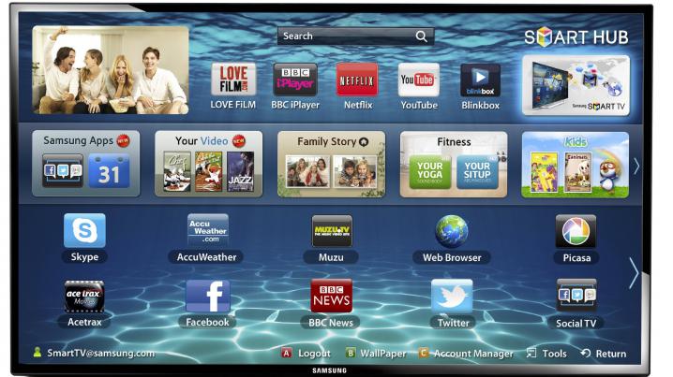Screen dimensions: 673x377
Task: Open the Web Browser globe icon
Action: pyautogui.click(x=452, y=231)
